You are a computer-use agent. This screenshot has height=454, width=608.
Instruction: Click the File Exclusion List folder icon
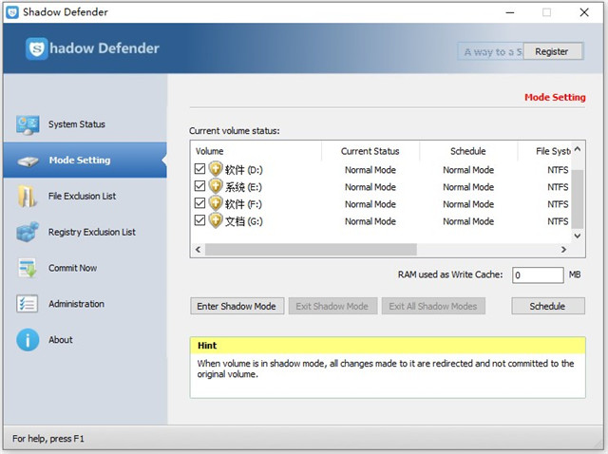coord(27,197)
